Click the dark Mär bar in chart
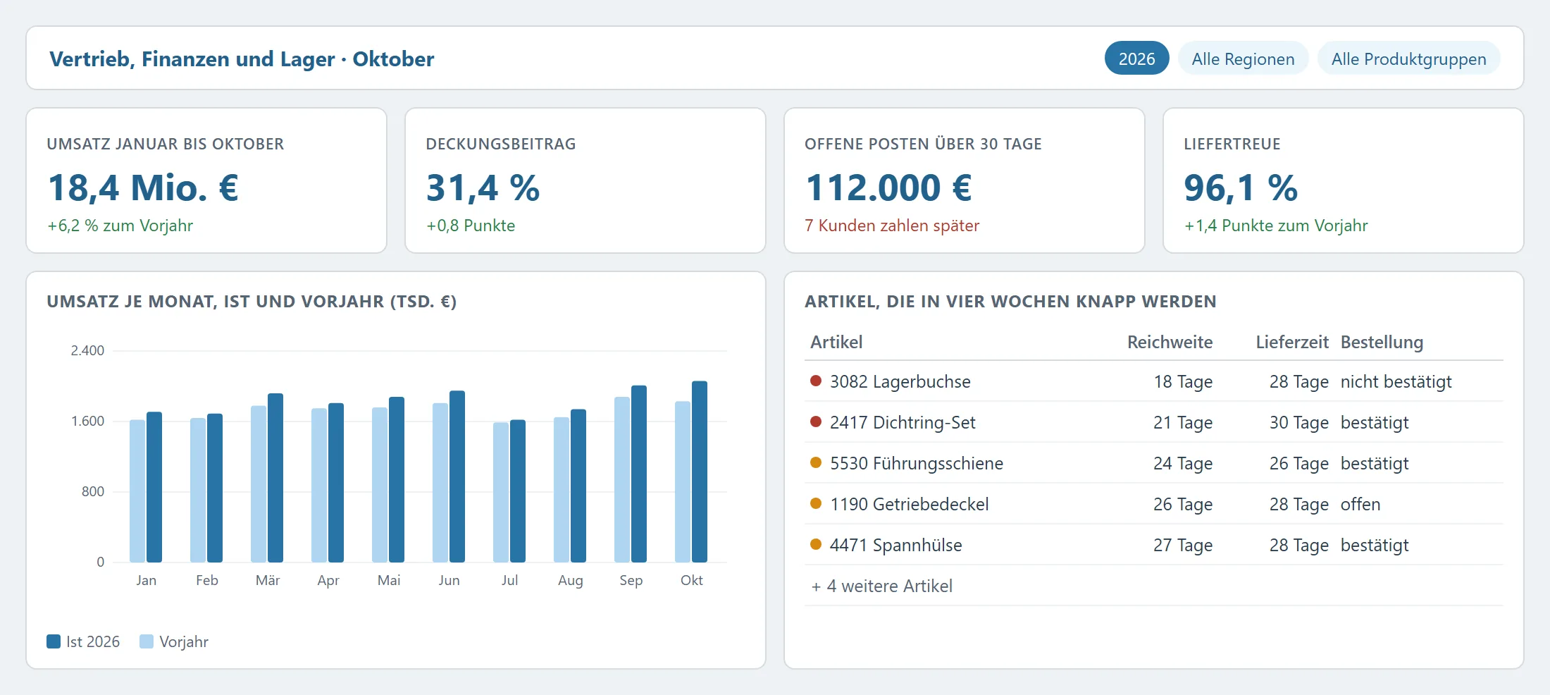Image resolution: width=1550 pixels, height=695 pixels. (275, 478)
